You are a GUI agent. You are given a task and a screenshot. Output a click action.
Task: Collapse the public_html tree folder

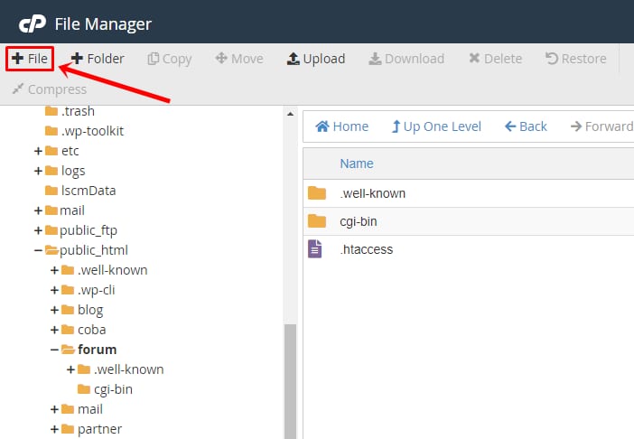coord(38,250)
